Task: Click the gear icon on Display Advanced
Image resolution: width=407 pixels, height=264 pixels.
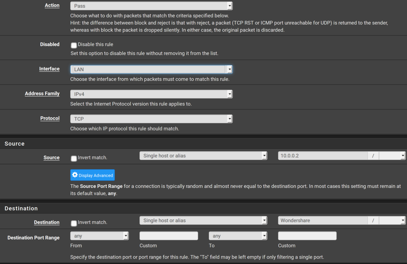Action: [75, 175]
